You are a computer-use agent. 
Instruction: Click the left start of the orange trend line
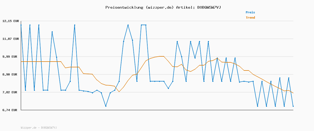coord(21,62)
